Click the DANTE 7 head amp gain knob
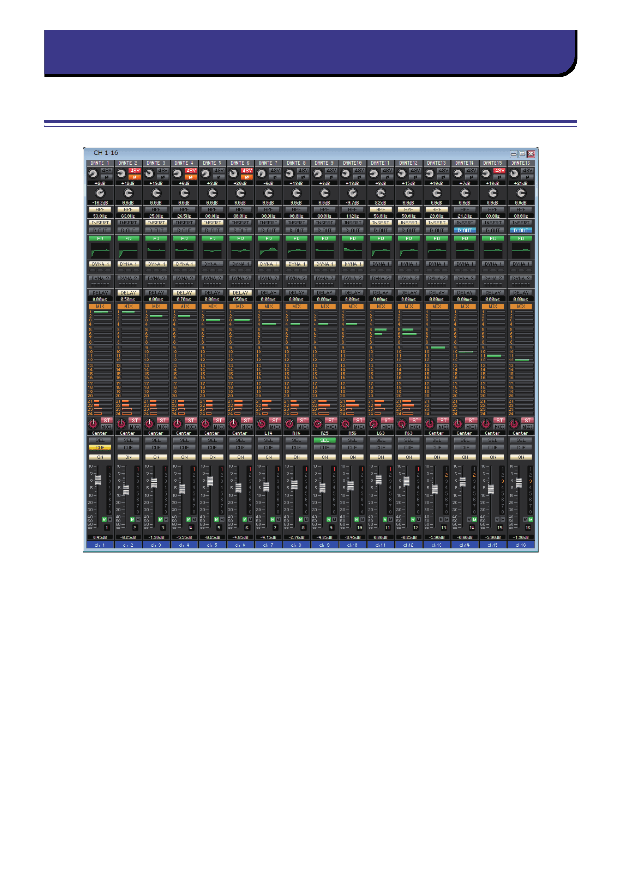 (261, 173)
